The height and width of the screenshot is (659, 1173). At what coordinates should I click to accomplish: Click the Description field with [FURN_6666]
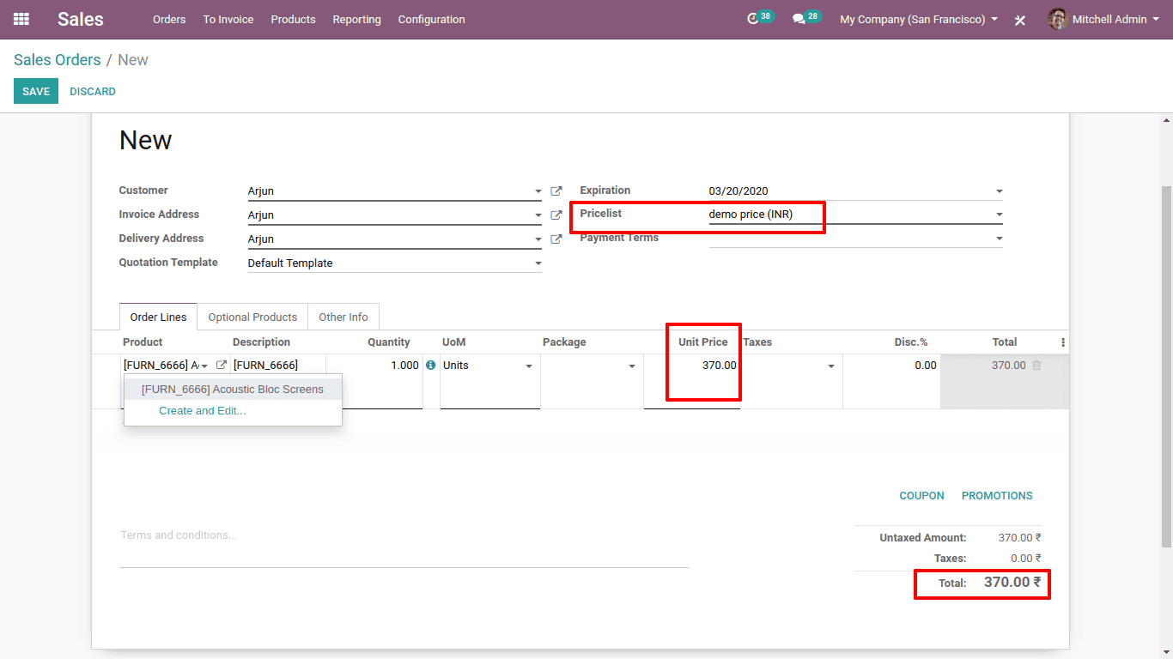pos(278,366)
